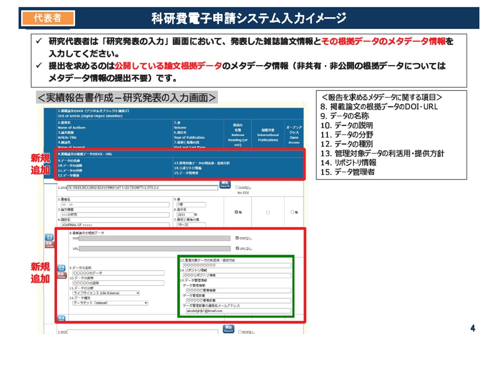Screen dimensions: 494x370
Task: Open the data field dropdown 'ライフサイエンス (Life Science)'
Action: (106, 293)
